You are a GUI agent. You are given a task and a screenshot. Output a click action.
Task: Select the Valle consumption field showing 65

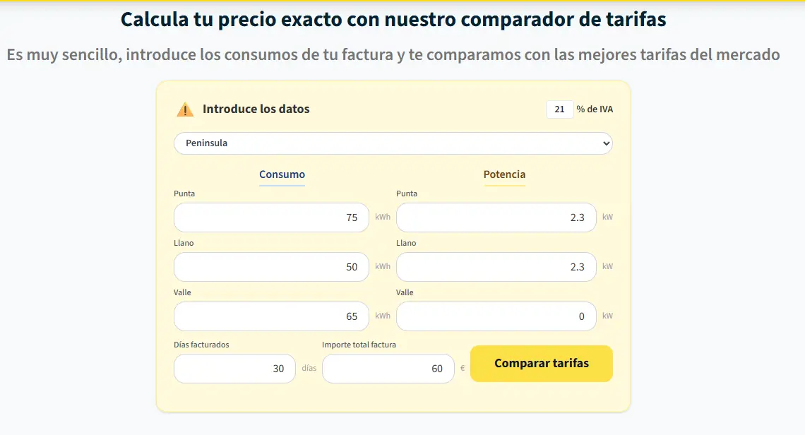coord(270,316)
